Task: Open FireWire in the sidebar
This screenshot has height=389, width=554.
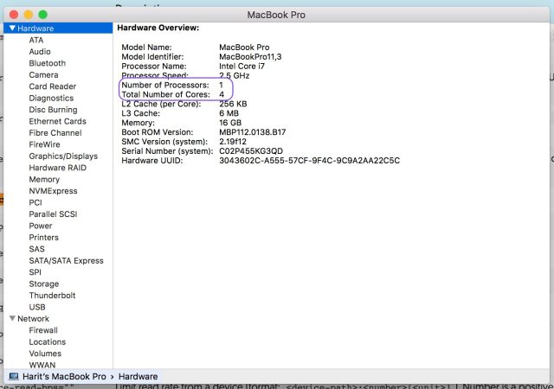Action: (44, 144)
